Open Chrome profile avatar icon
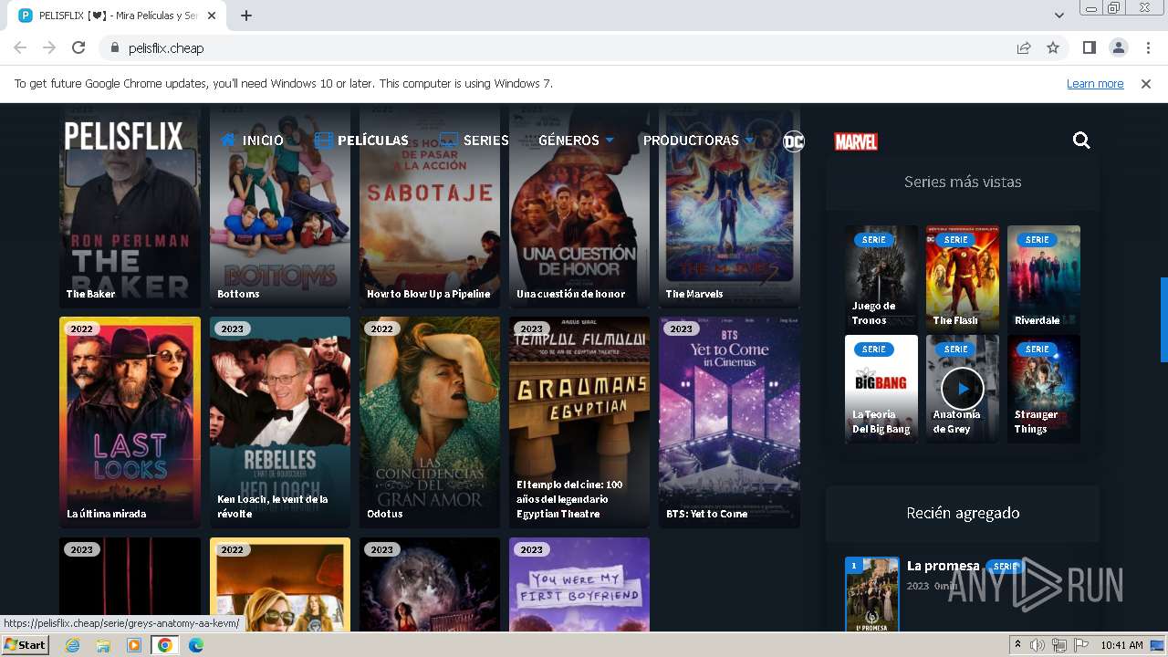Viewport: 1168px width, 657px height. click(1118, 47)
